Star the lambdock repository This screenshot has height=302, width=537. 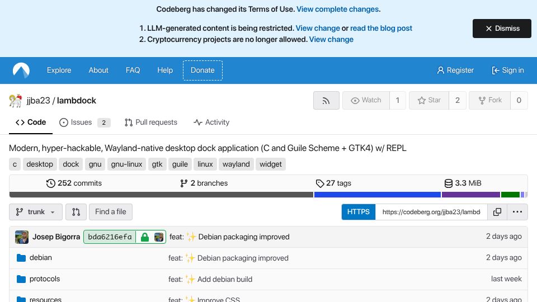point(429,100)
